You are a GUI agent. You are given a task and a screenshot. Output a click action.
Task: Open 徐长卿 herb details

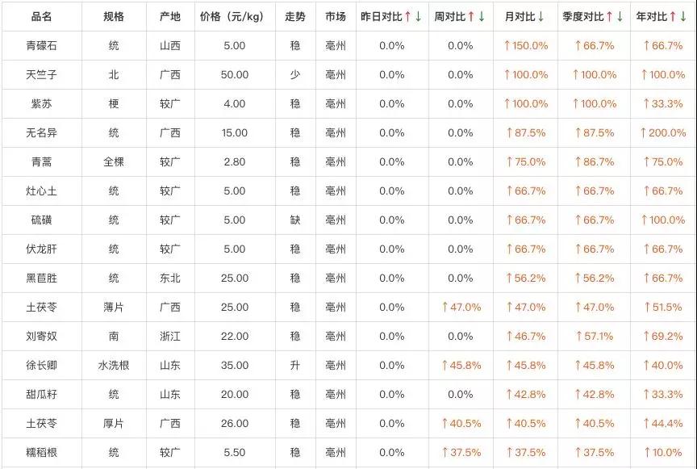[x=42, y=366]
